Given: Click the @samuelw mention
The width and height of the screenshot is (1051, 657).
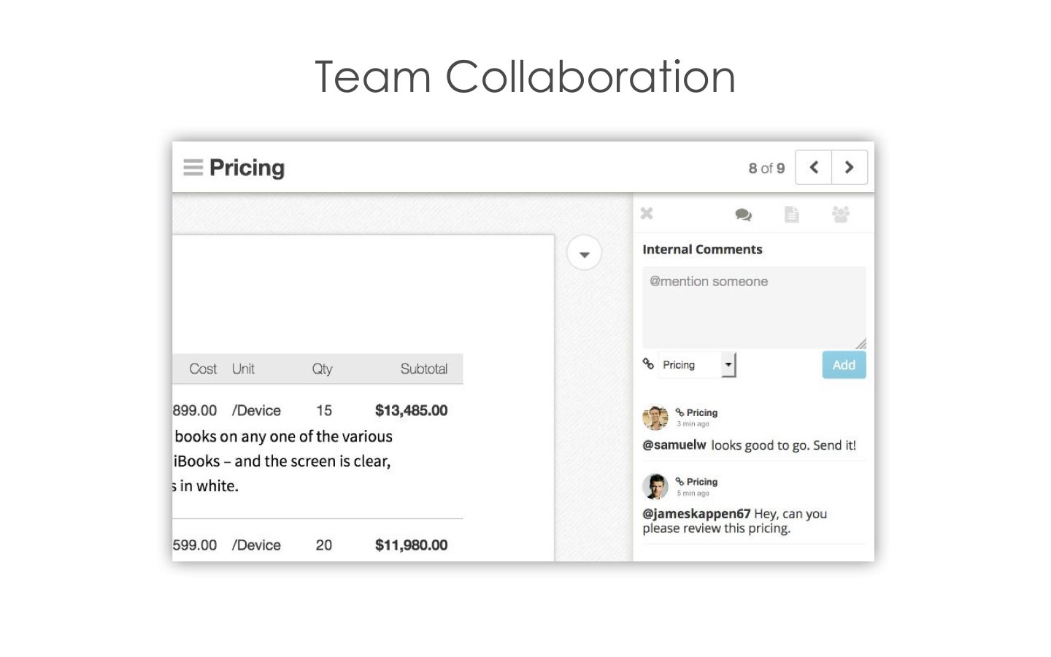Looking at the screenshot, I should pyautogui.click(x=674, y=445).
